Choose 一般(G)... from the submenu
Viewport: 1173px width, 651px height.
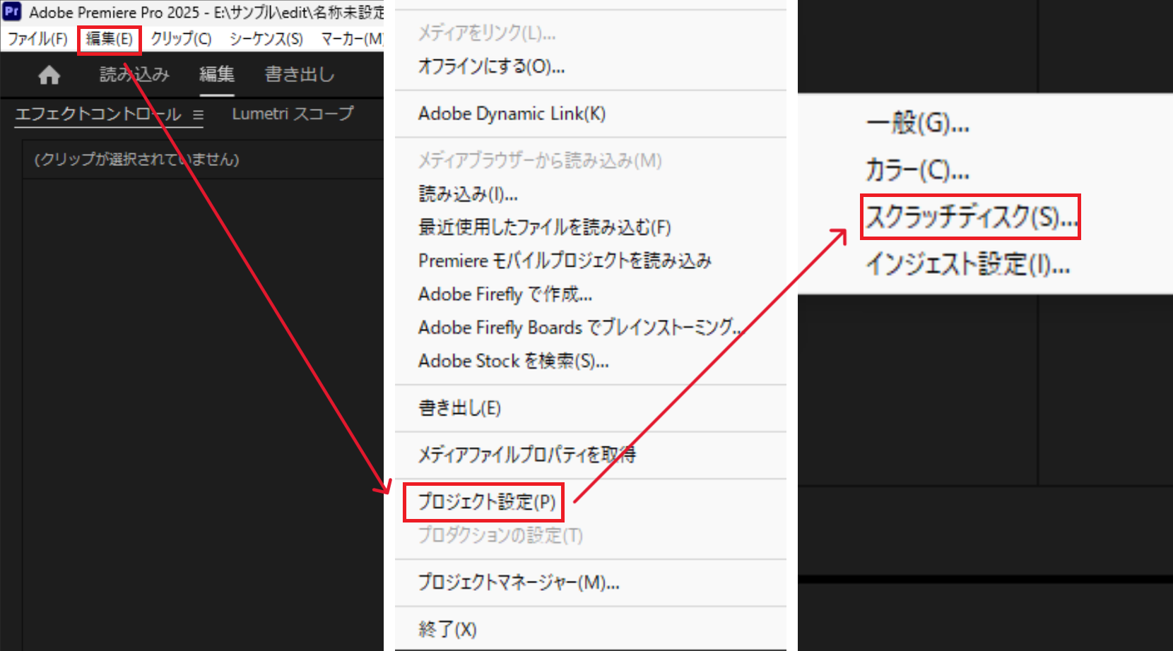coord(917,124)
